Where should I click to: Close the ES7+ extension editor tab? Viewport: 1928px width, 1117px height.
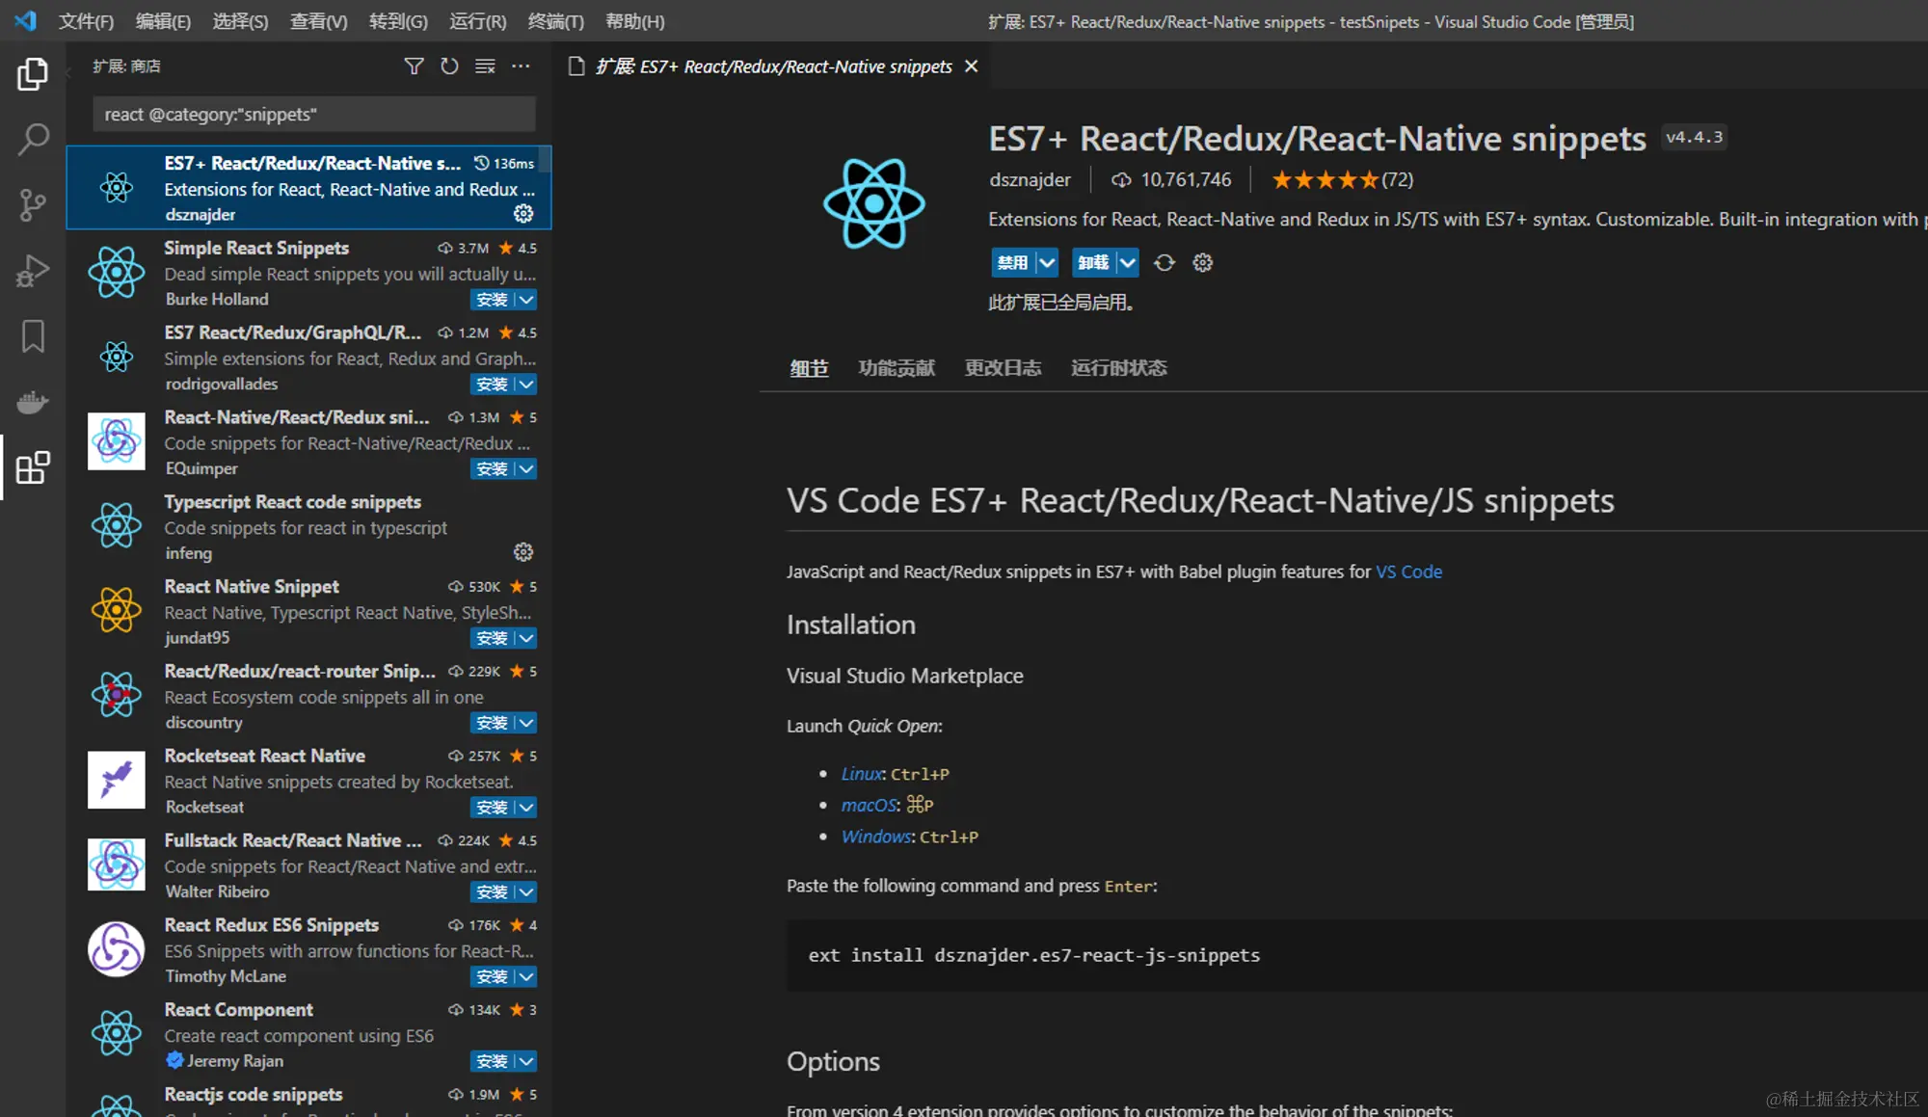[972, 66]
